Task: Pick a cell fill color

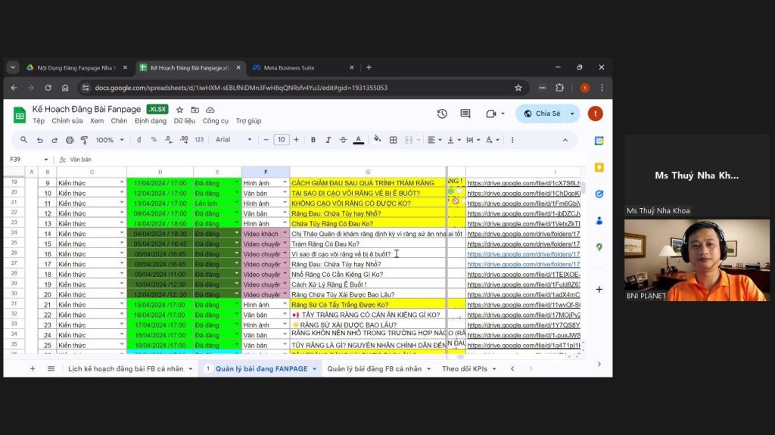Action: click(x=376, y=140)
